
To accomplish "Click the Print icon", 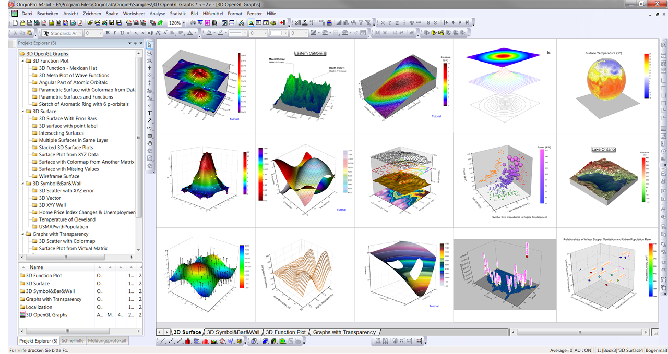I will [x=193, y=23].
